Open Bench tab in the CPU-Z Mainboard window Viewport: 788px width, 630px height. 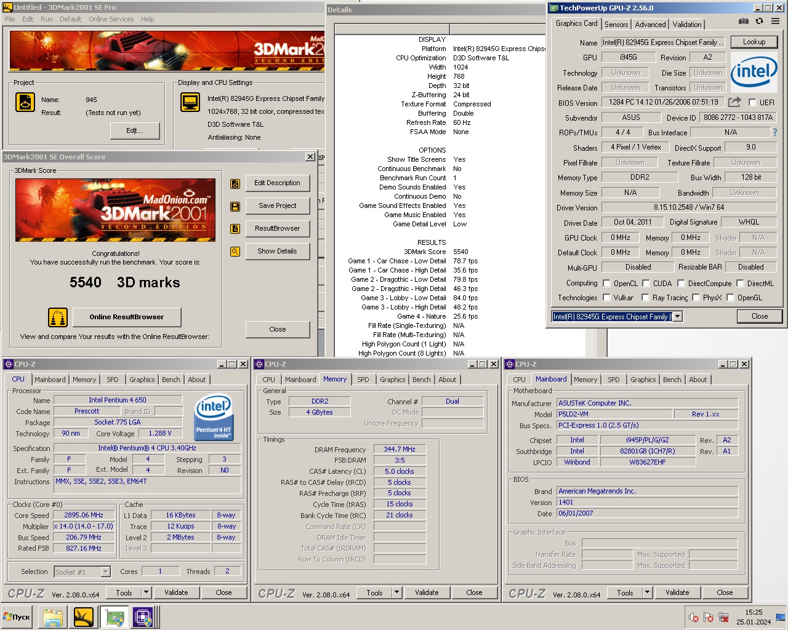pos(672,380)
